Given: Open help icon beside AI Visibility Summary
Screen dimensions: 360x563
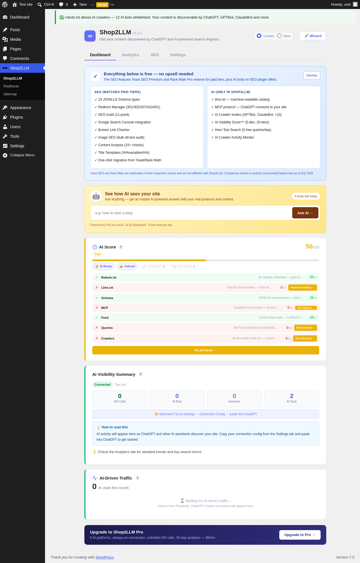Looking at the screenshot, I should coord(141,374).
